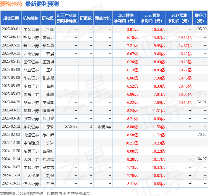Select the 华鑫证券 institution cell
This screenshot has height=196, width=208.
pyautogui.click(x=31, y=111)
